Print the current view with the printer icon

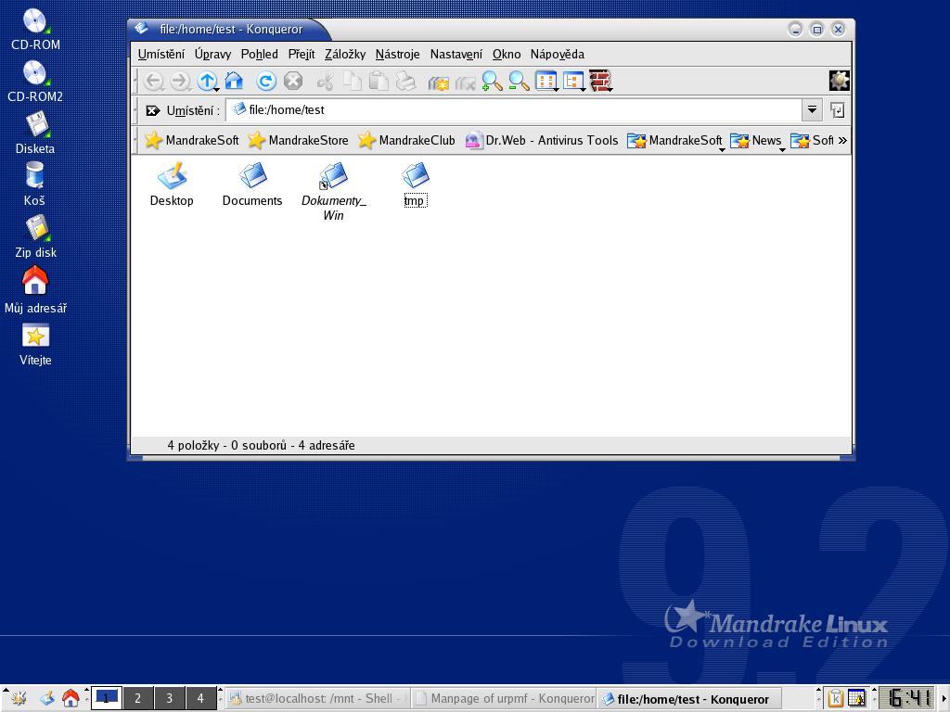(406, 81)
